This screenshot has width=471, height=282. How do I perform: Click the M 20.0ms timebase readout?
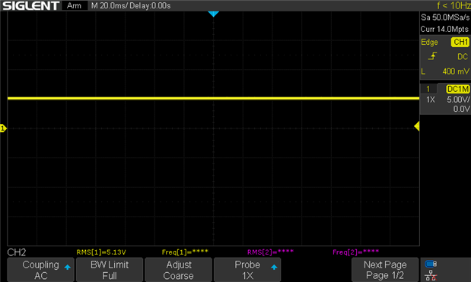(x=110, y=5)
